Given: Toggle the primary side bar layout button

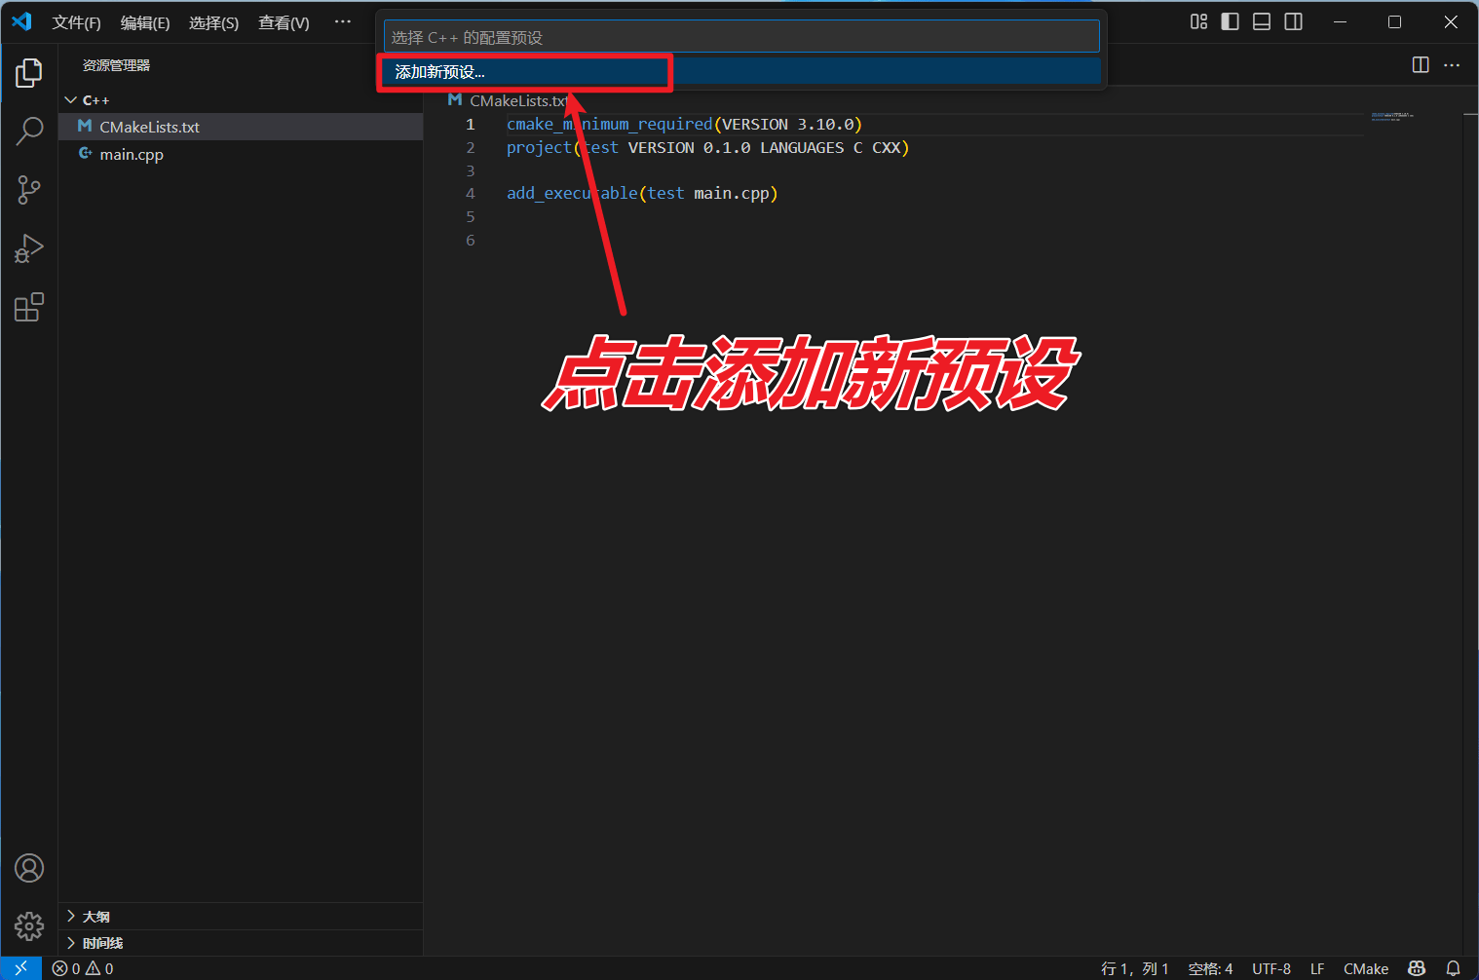Looking at the screenshot, I should coord(1230,21).
